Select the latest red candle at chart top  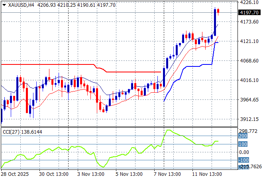pyautogui.click(x=218, y=11)
